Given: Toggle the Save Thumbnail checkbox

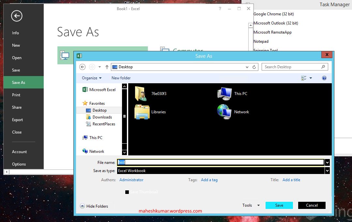Looking at the screenshot, I should click(127, 192).
